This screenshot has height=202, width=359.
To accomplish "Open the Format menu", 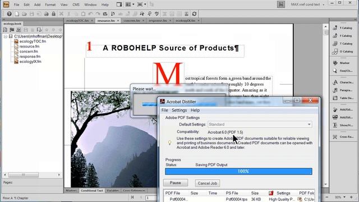I will click(50, 4).
